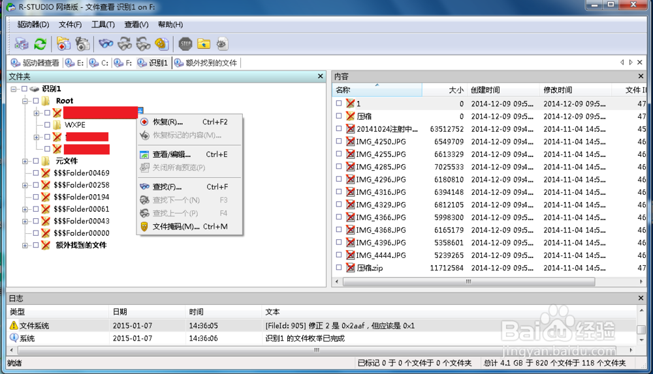The width and height of the screenshot is (653, 374).
Task: Expand the 额外找到的文件 tree node
Action: (25, 246)
